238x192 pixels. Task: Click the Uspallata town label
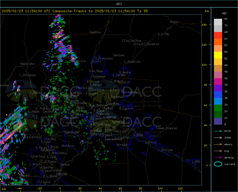point(27,64)
